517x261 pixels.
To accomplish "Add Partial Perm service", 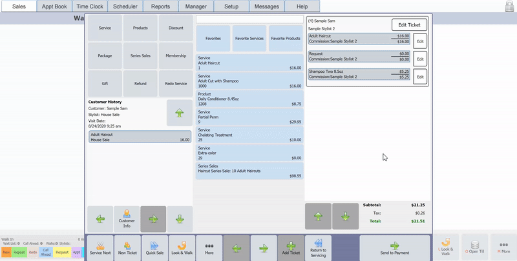I will (x=249, y=117).
